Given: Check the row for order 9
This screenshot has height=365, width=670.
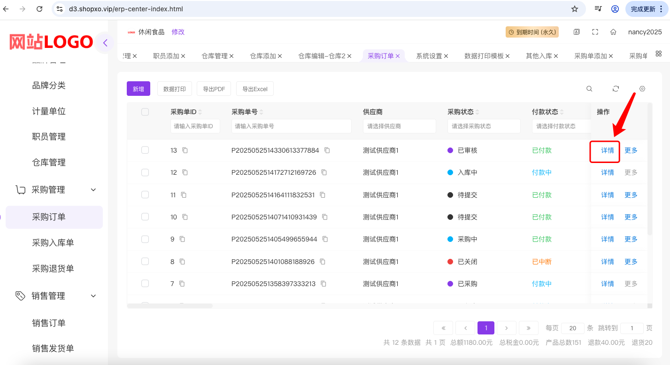Looking at the screenshot, I should pos(145,239).
